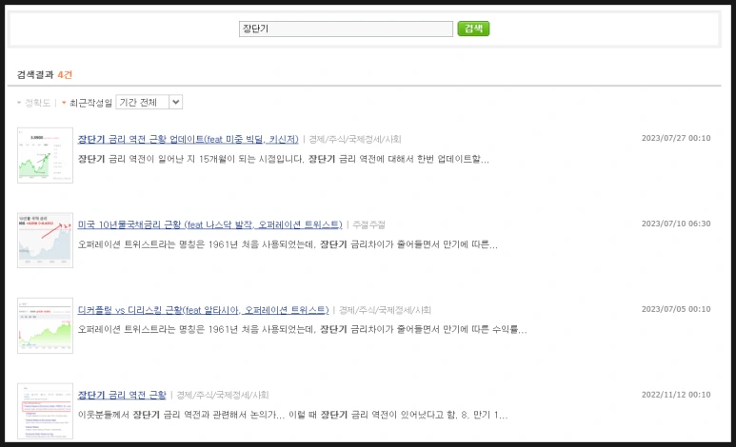Open the 주절주절 category link
Image resolution: width=736 pixels, height=447 pixels.
coord(368,225)
